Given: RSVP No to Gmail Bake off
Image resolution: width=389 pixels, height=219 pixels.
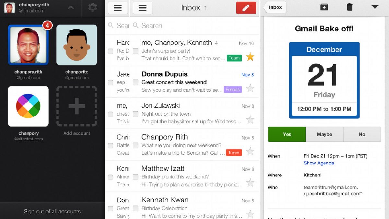Looking at the screenshot, I should tap(362, 134).
